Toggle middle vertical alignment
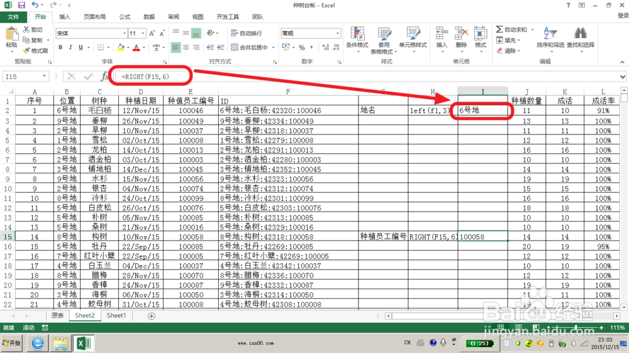This screenshot has height=353, width=629. click(186, 33)
